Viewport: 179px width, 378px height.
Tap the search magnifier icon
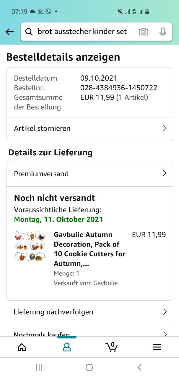[x=29, y=32]
